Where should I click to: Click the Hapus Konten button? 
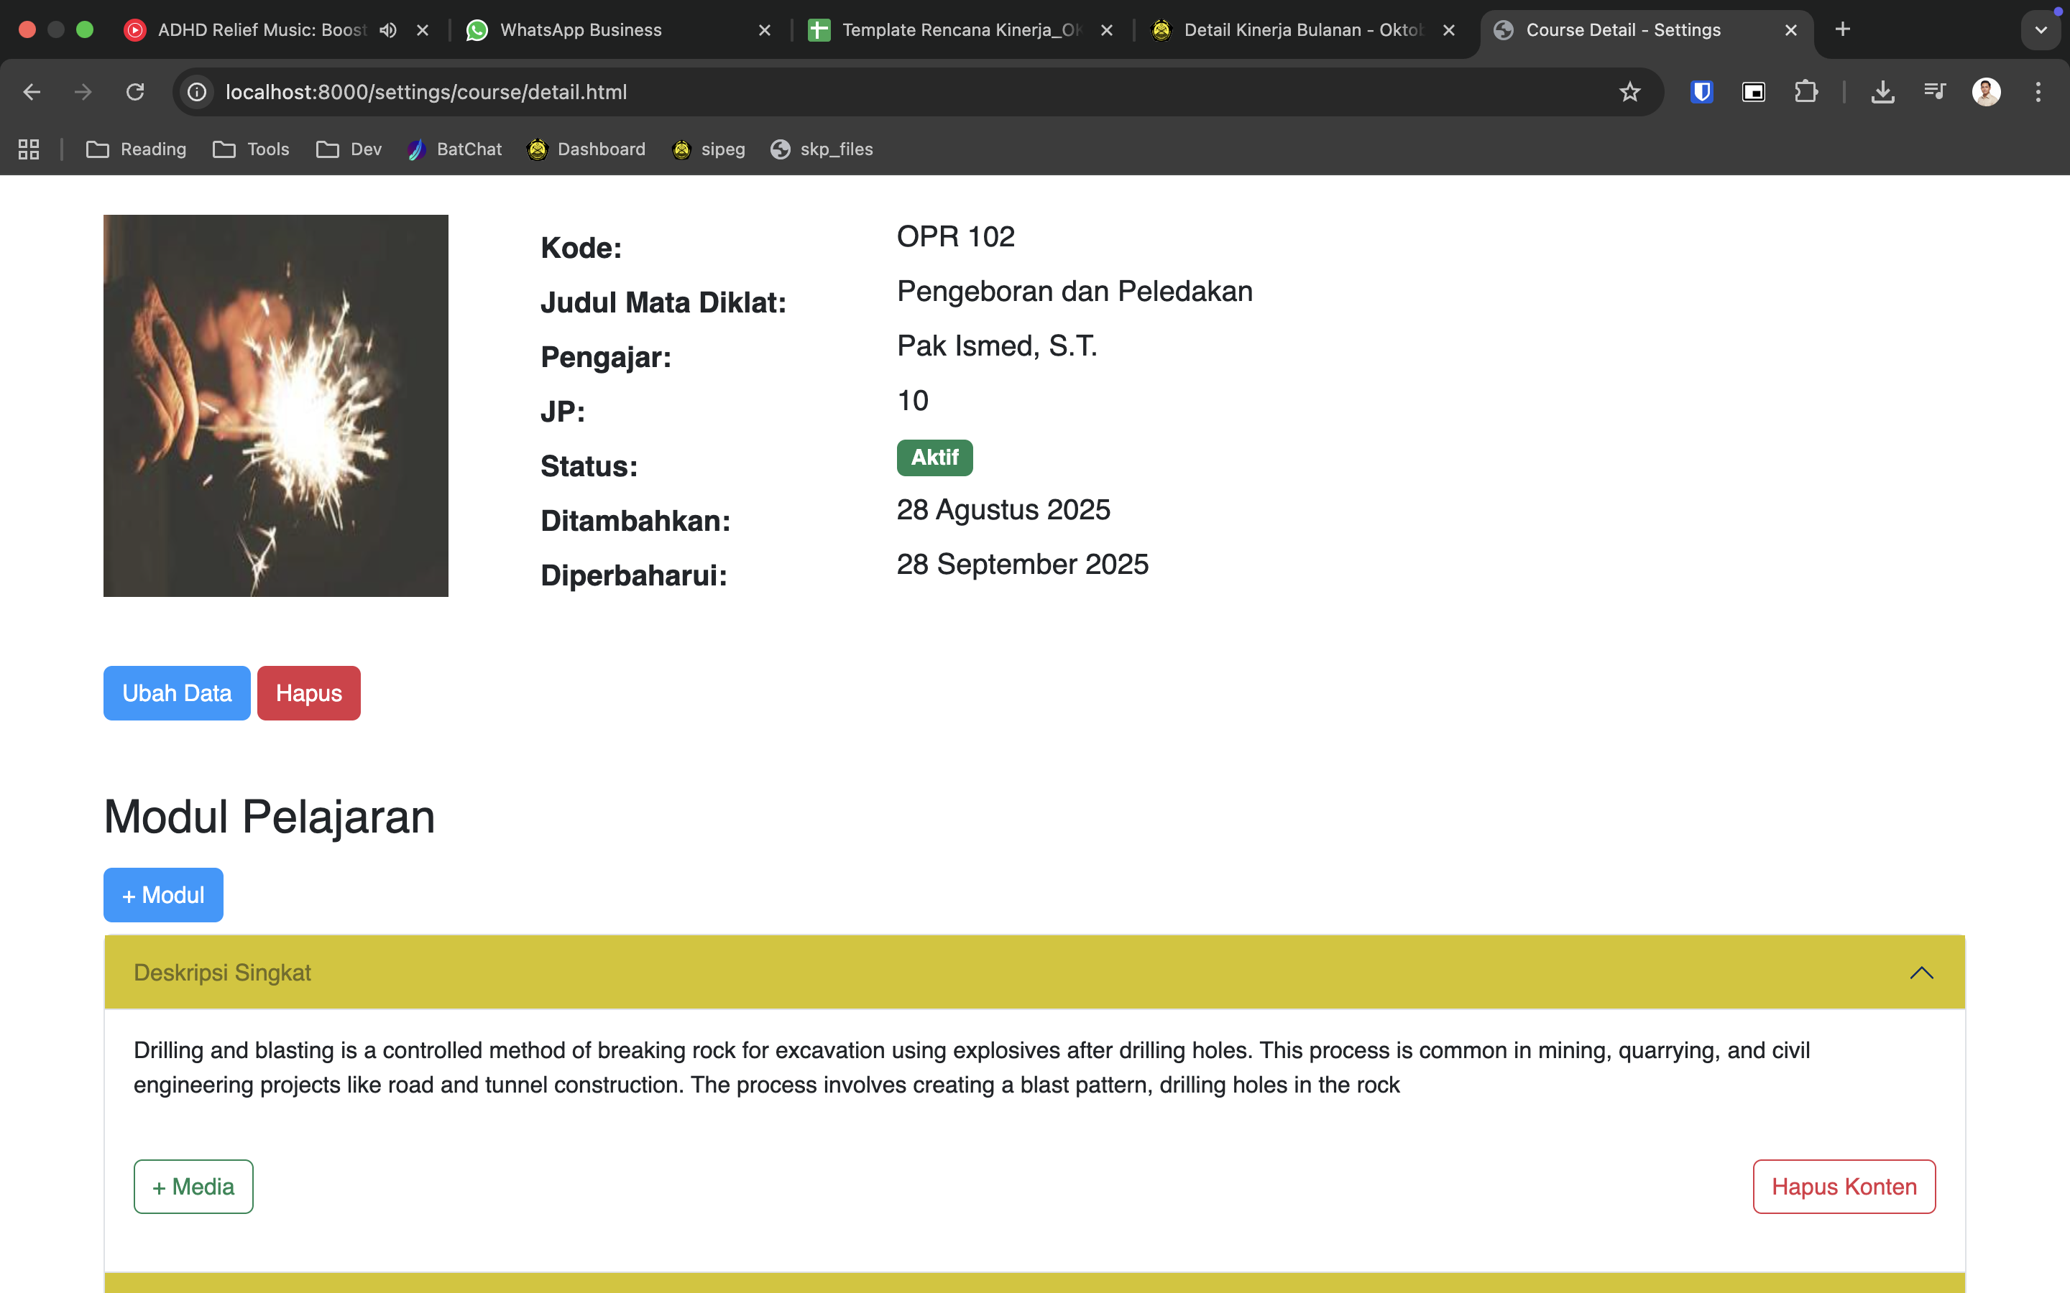1844,1186
